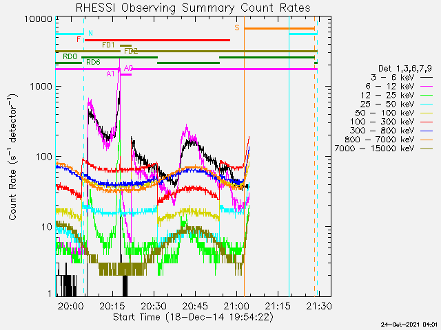
Task: Click the '24-Oct-2021 04:01' timestamp
Action: 409,325
